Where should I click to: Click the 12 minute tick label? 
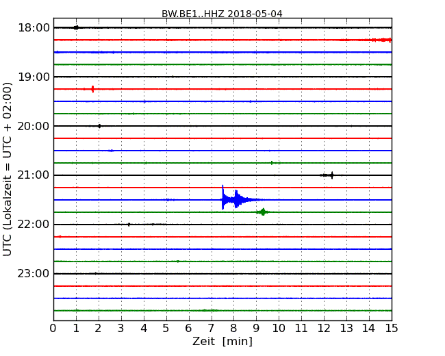coord(324,328)
